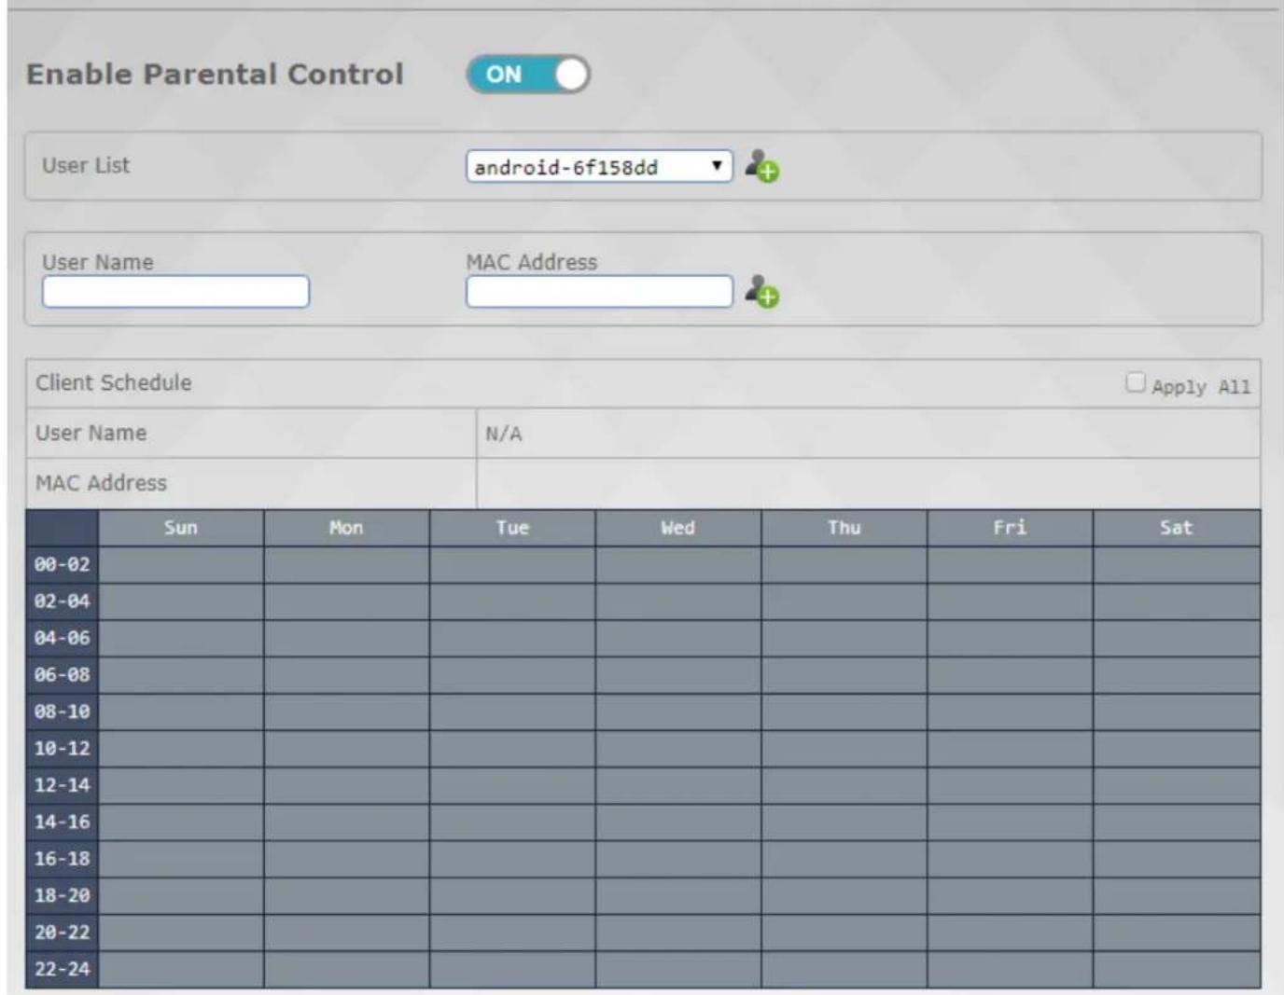Block Wednesday 20-22 schedule cell
The height and width of the screenshot is (995, 1284).
pyautogui.click(x=678, y=933)
